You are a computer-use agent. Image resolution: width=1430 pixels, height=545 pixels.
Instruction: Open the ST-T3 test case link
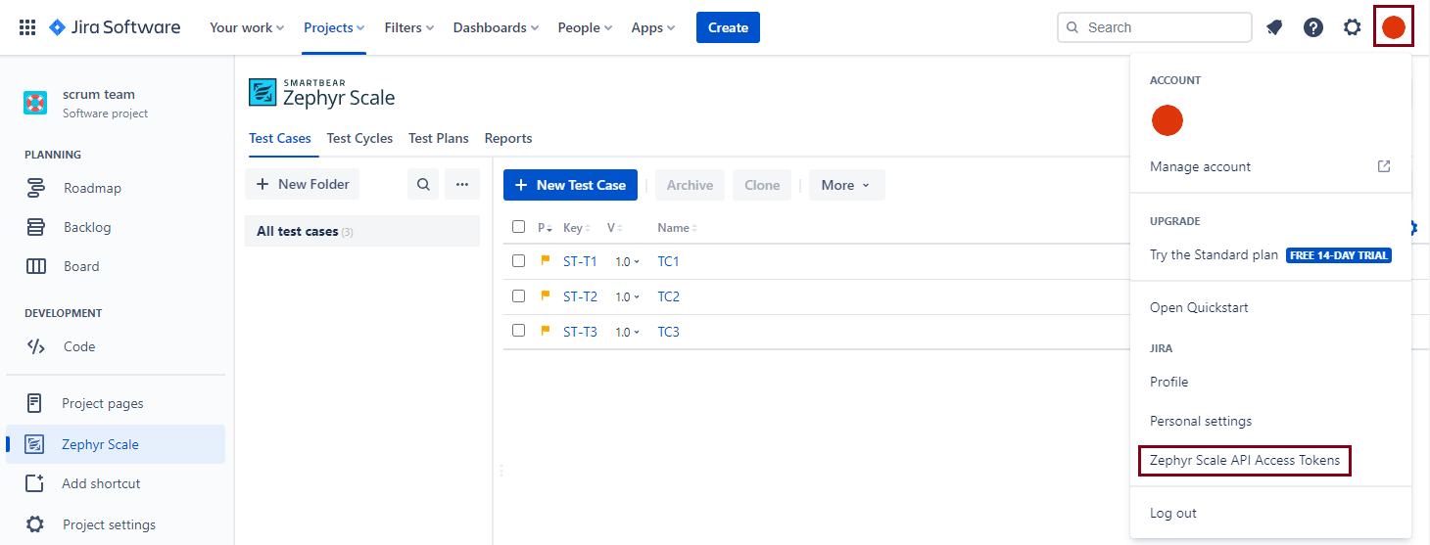click(x=580, y=332)
